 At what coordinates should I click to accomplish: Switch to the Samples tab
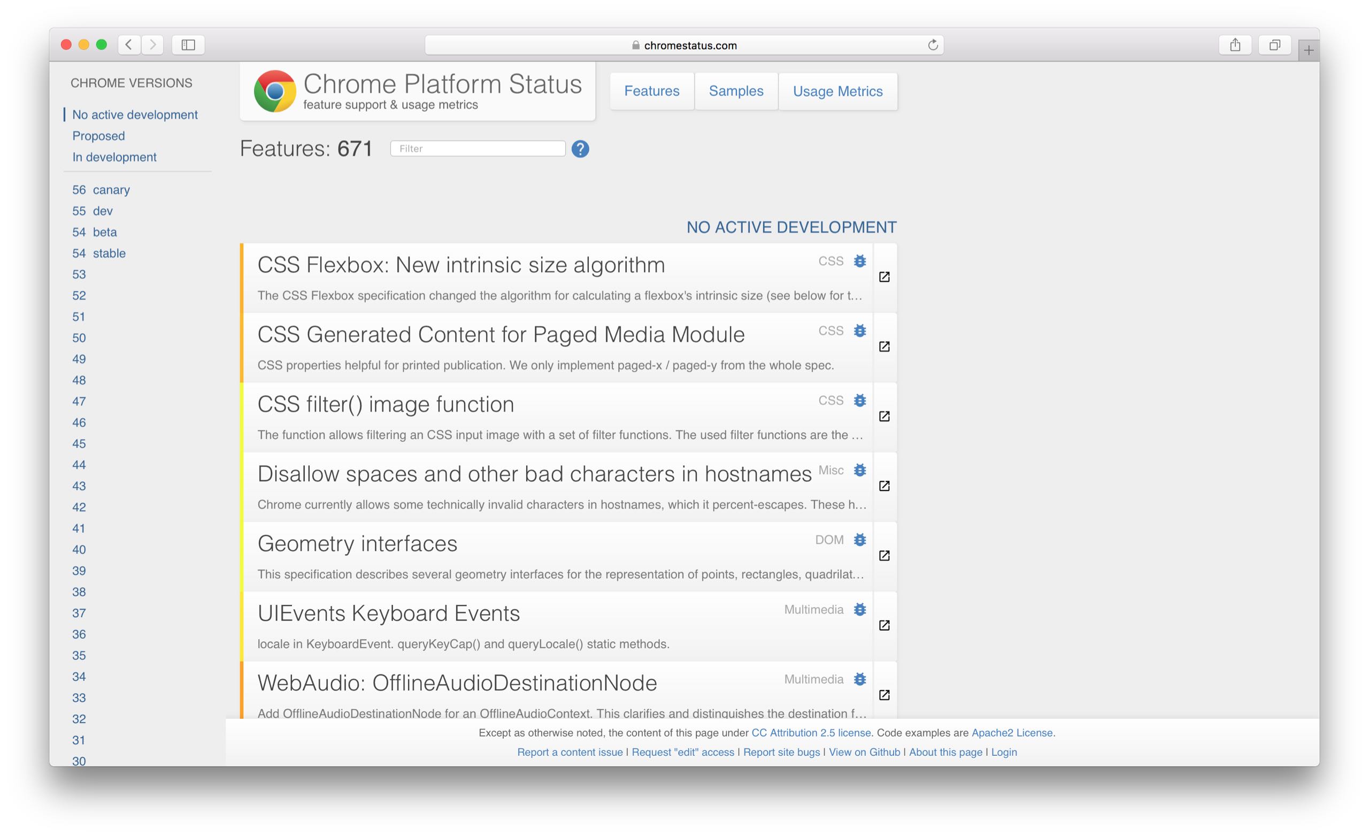[736, 91]
